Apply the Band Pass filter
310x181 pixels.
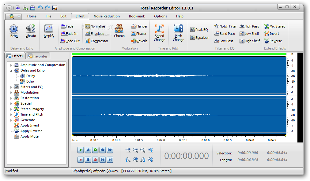[225, 34]
